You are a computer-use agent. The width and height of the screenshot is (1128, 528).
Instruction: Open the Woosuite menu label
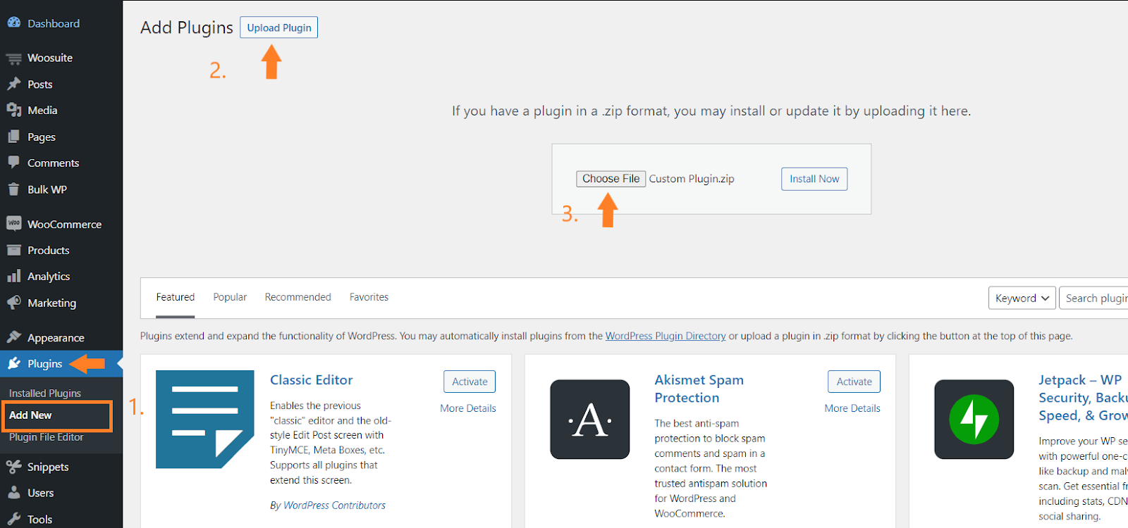pyautogui.click(x=50, y=58)
